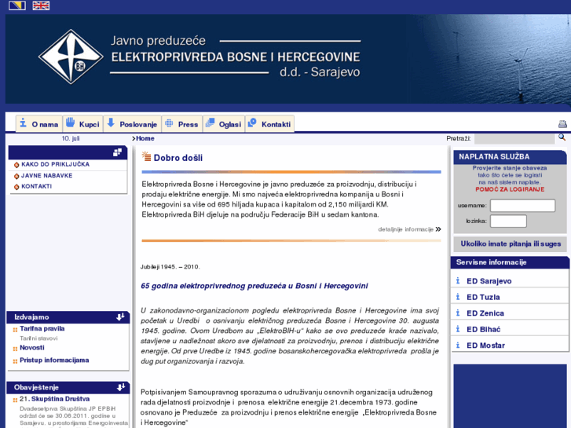Open ED Tuzla service information
The height and width of the screenshot is (428, 571).
point(483,297)
